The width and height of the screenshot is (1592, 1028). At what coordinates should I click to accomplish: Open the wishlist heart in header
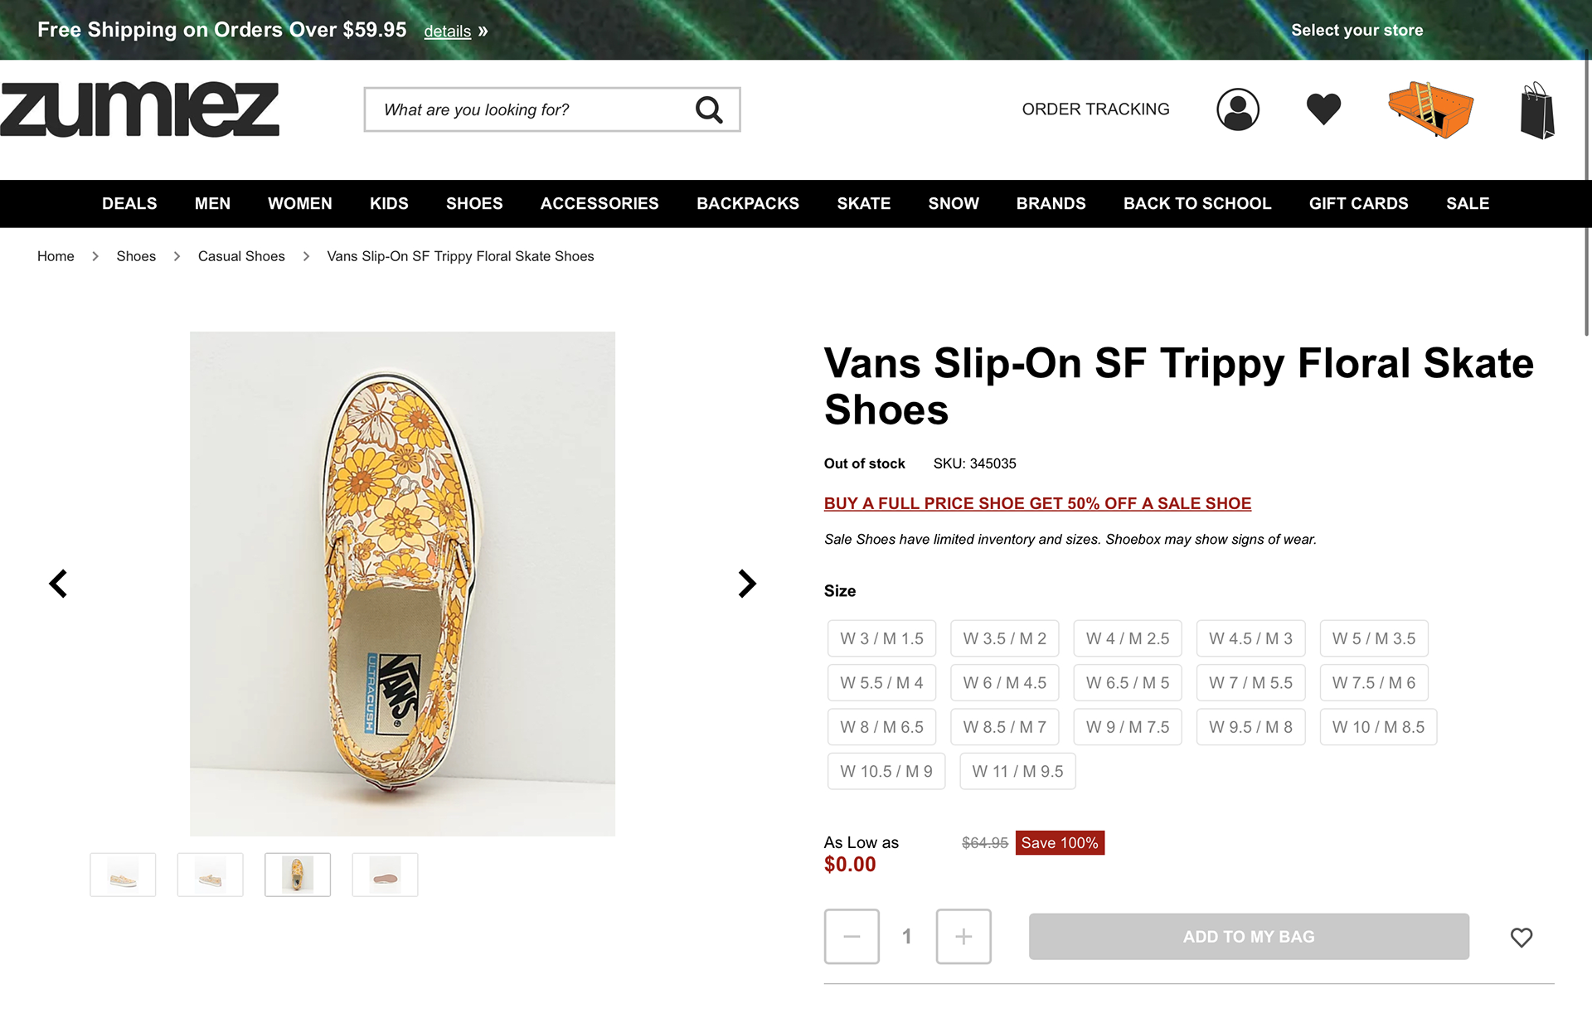1323,109
